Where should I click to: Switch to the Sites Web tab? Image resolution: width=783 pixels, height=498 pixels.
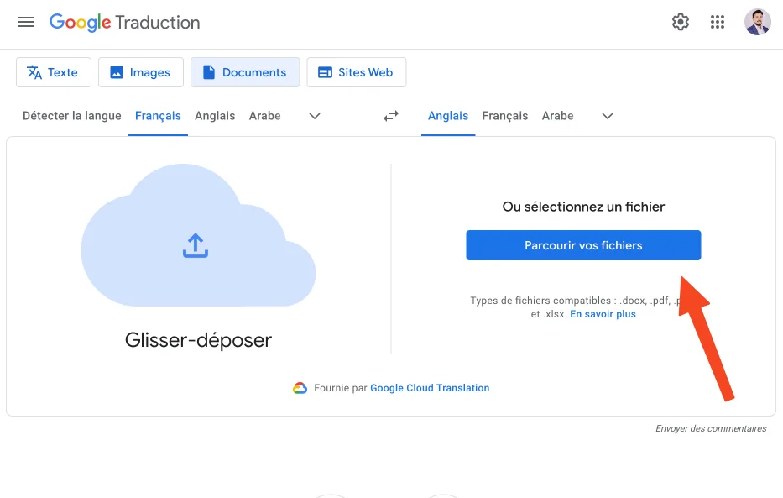point(357,72)
